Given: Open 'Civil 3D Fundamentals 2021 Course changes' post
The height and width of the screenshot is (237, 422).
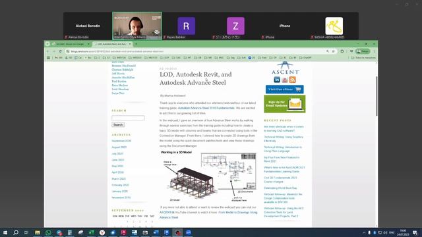Looking at the screenshot, I should point(280,180).
